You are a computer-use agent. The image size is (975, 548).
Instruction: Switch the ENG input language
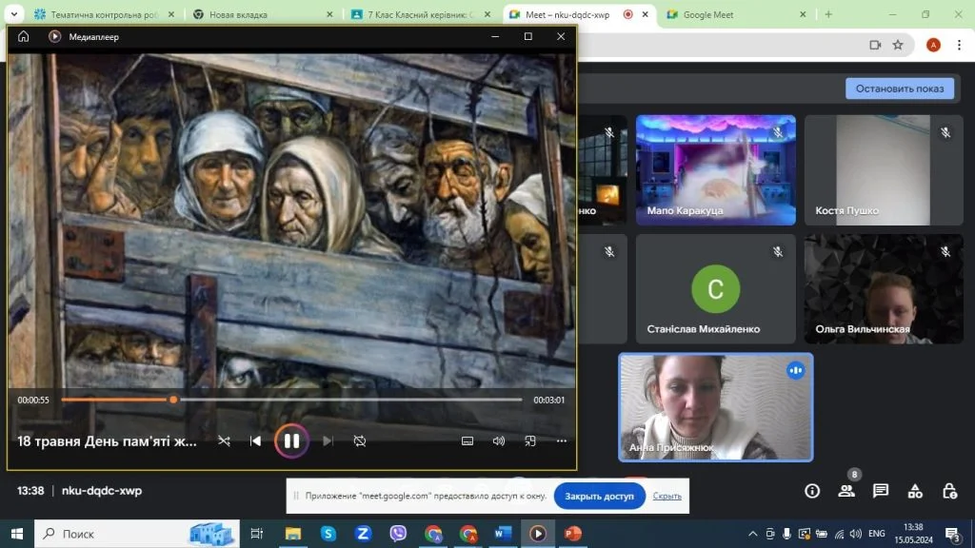pos(877,534)
